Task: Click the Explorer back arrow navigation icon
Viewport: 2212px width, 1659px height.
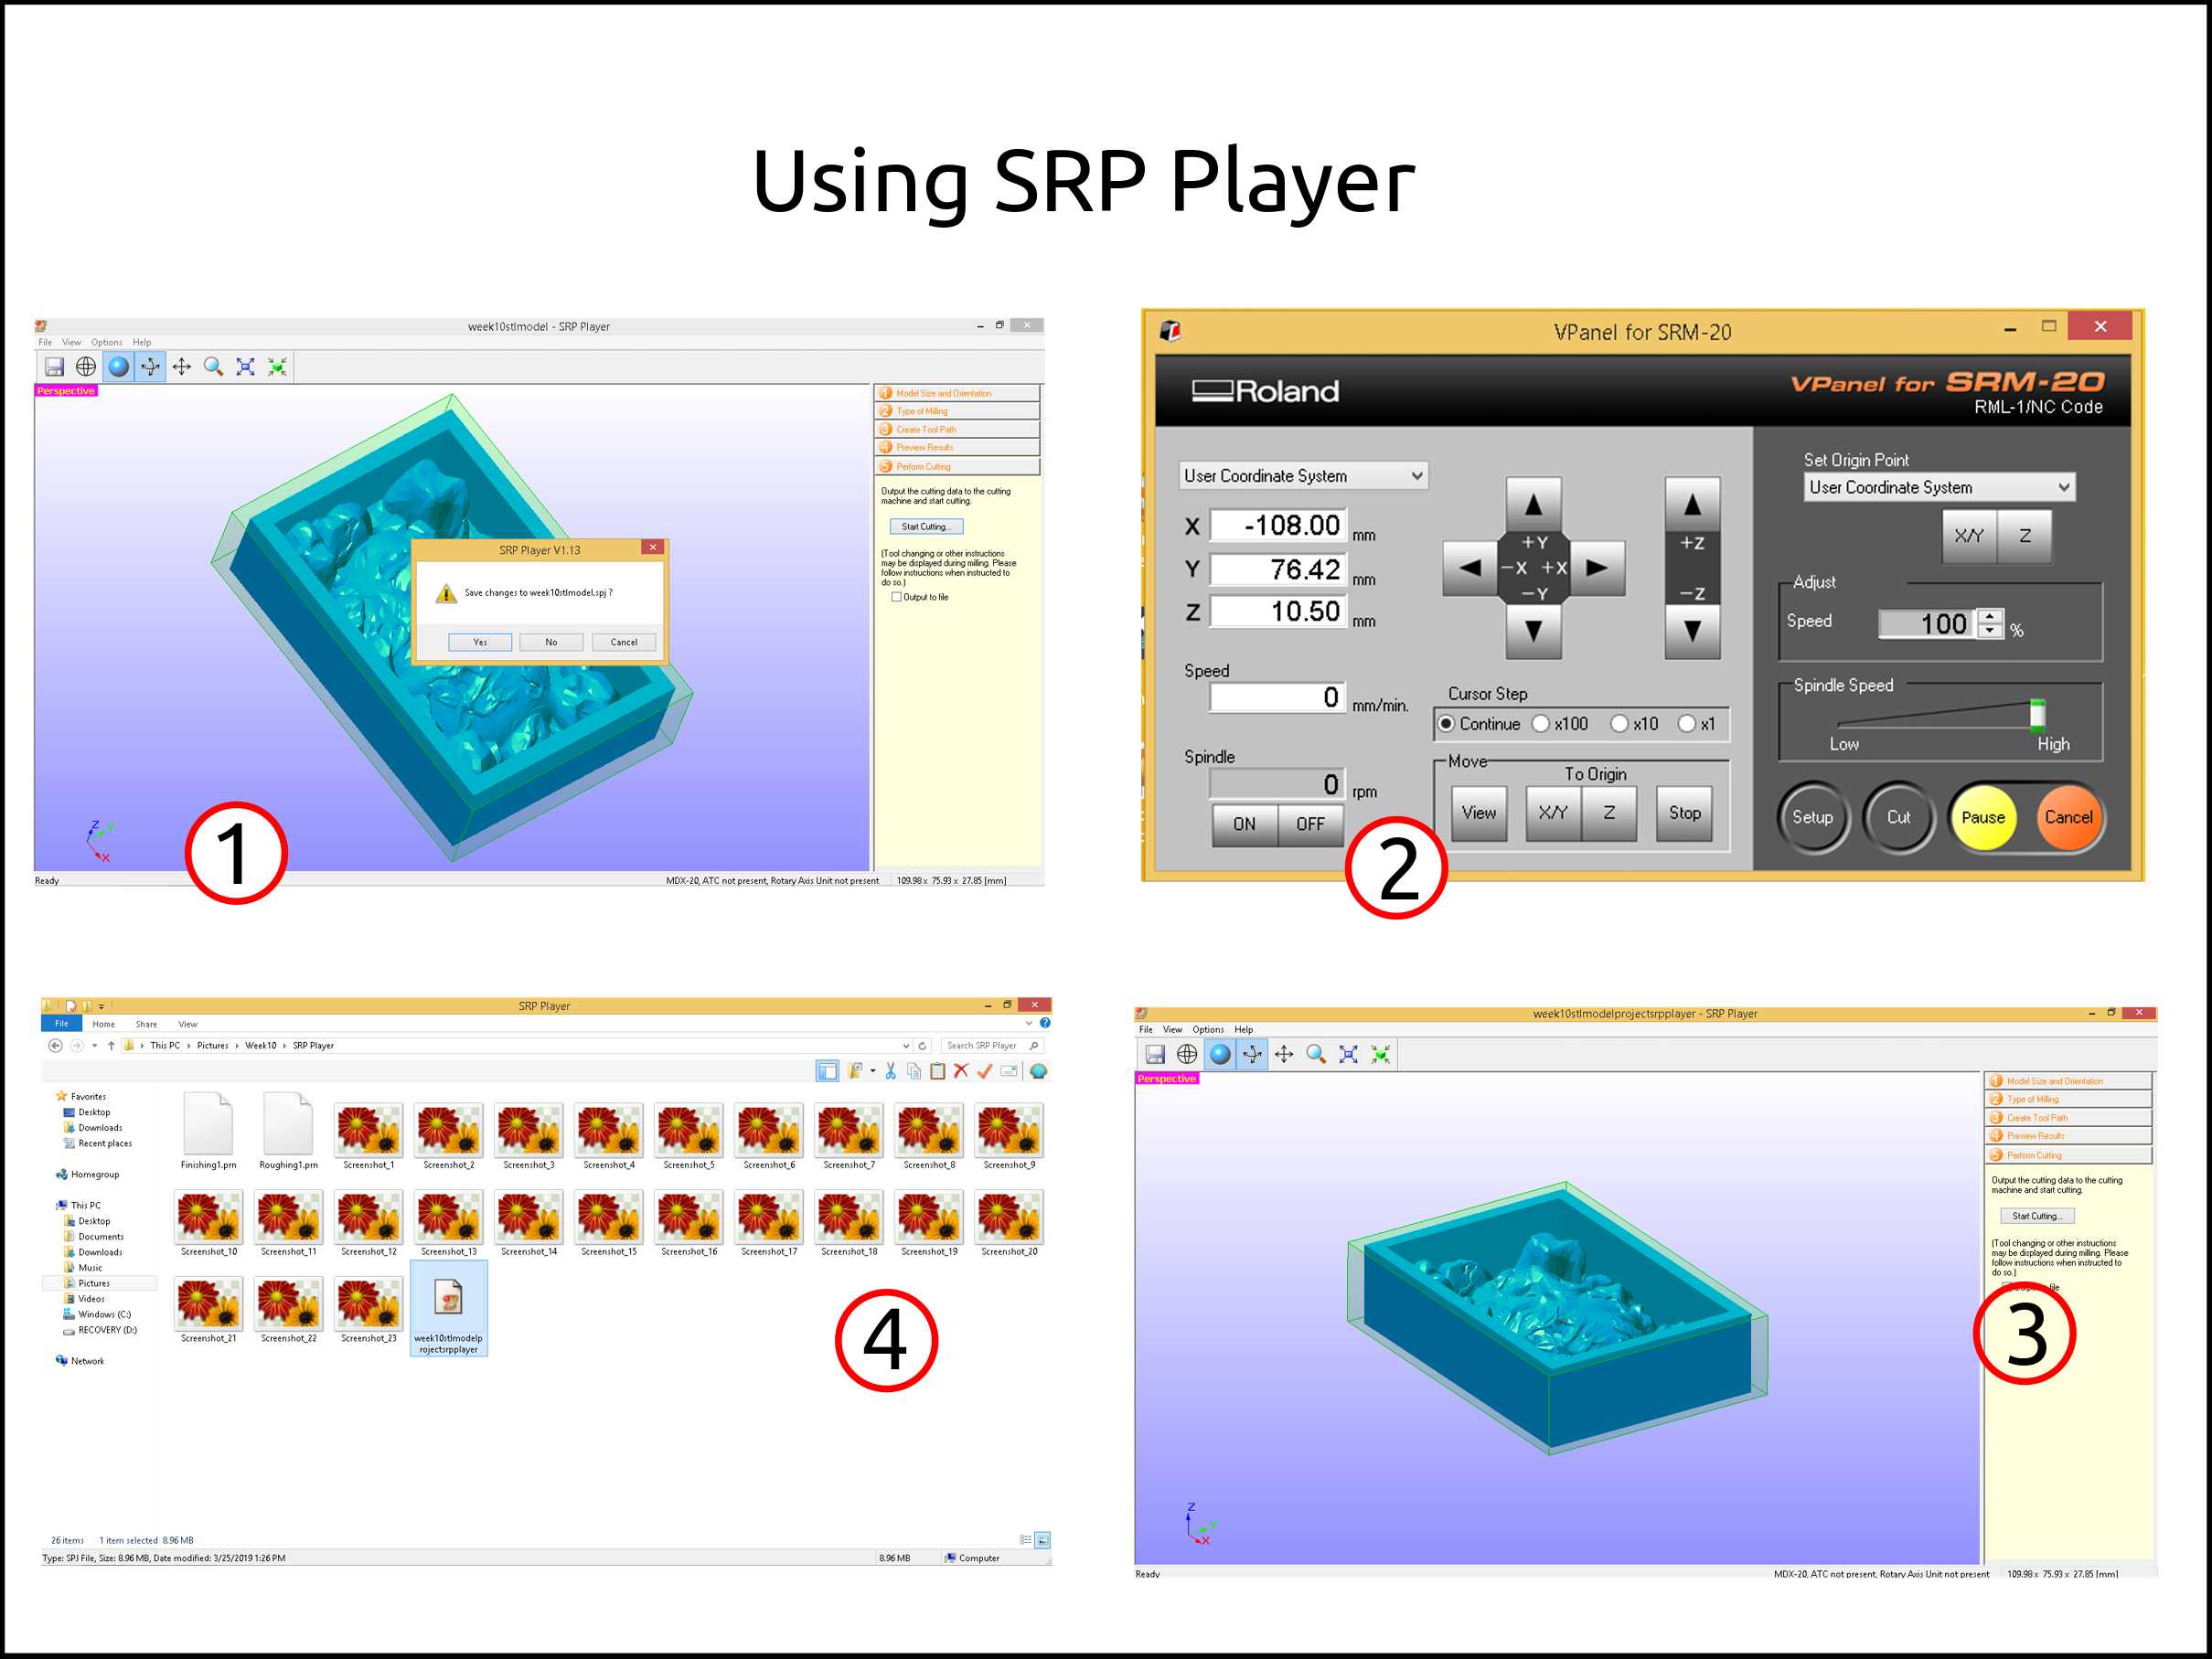Action: pos(56,1046)
